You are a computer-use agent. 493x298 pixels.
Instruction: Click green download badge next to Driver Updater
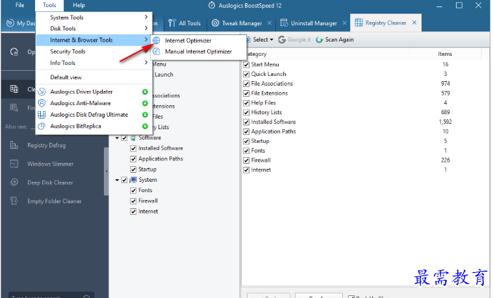coord(145,92)
